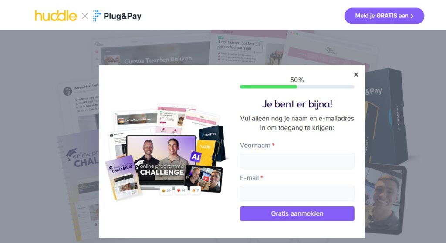
Task: Click the Je bent er bijna! heading
Action: [x=297, y=104]
